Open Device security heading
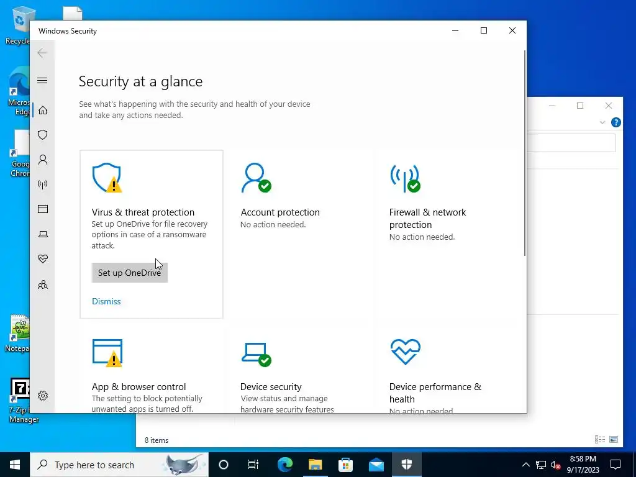 click(x=271, y=386)
